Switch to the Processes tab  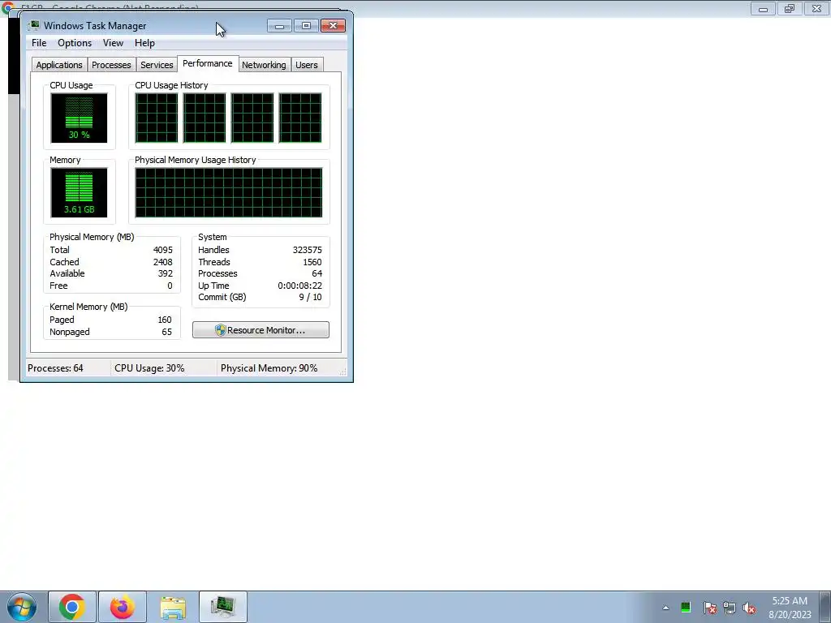[x=111, y=65]
